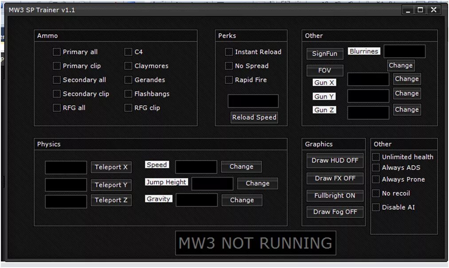Screen dimensions: 449x268
Task: Click the Draw HUD OFF button
Action: pos(335,160)
